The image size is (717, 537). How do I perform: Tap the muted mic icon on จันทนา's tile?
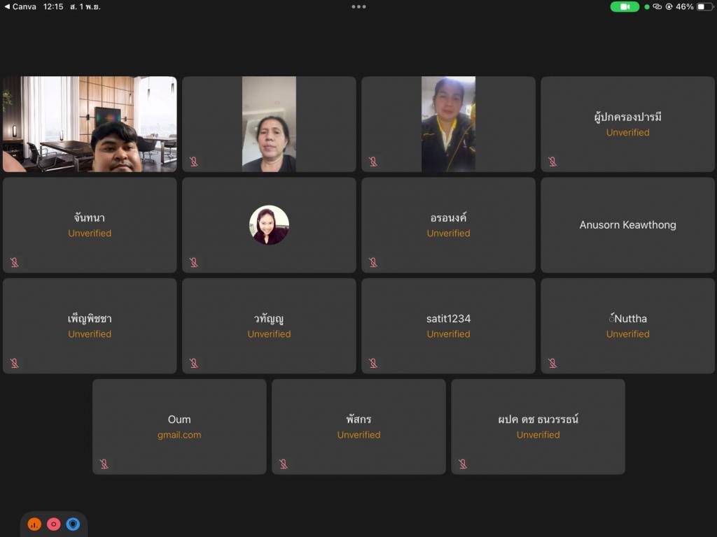(x=14, y=262)
